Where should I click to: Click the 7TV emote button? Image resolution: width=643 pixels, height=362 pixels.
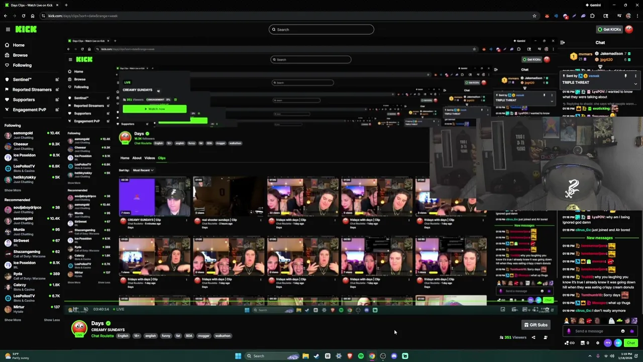pos(608,343)
